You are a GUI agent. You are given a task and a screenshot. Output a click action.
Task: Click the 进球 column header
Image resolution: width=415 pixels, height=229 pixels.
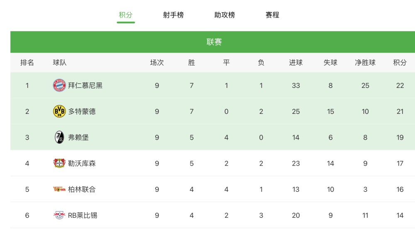point(295,63)
